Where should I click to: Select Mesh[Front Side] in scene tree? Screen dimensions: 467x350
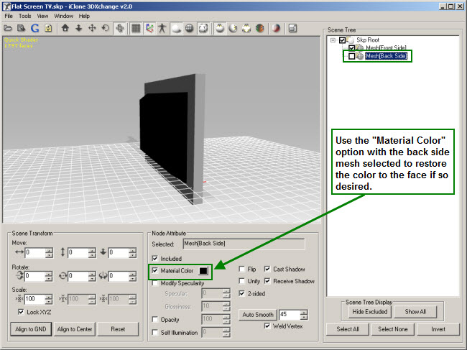coord(386,47)
